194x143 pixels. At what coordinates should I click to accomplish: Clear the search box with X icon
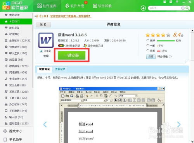pyautogui.click(x=183, y=8)
